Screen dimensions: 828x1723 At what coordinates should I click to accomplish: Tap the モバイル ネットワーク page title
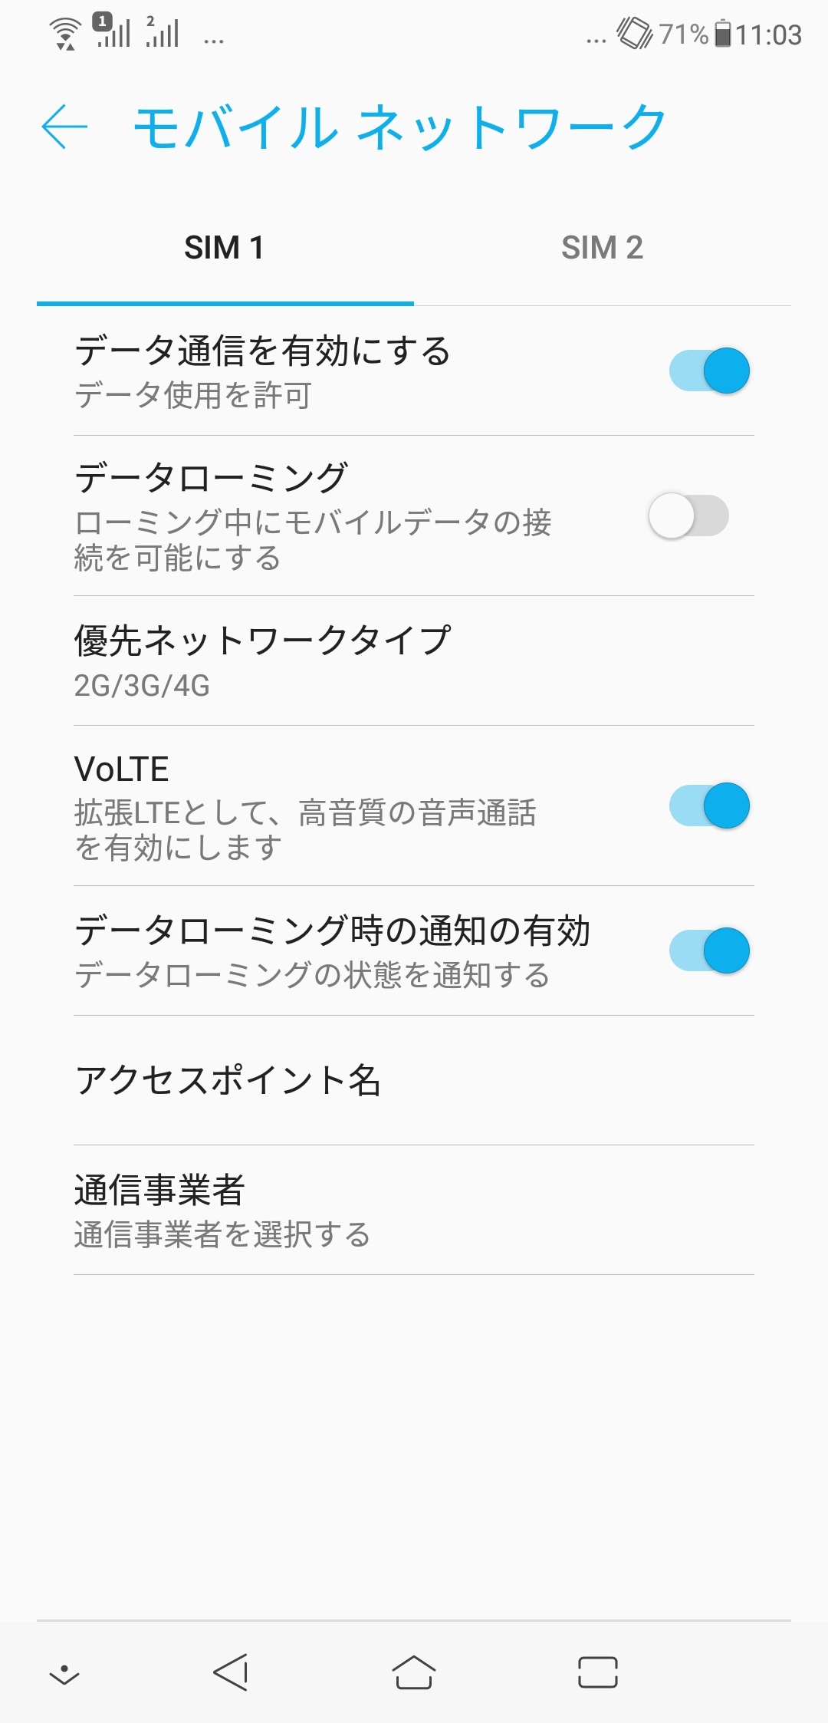click(399, 127)
